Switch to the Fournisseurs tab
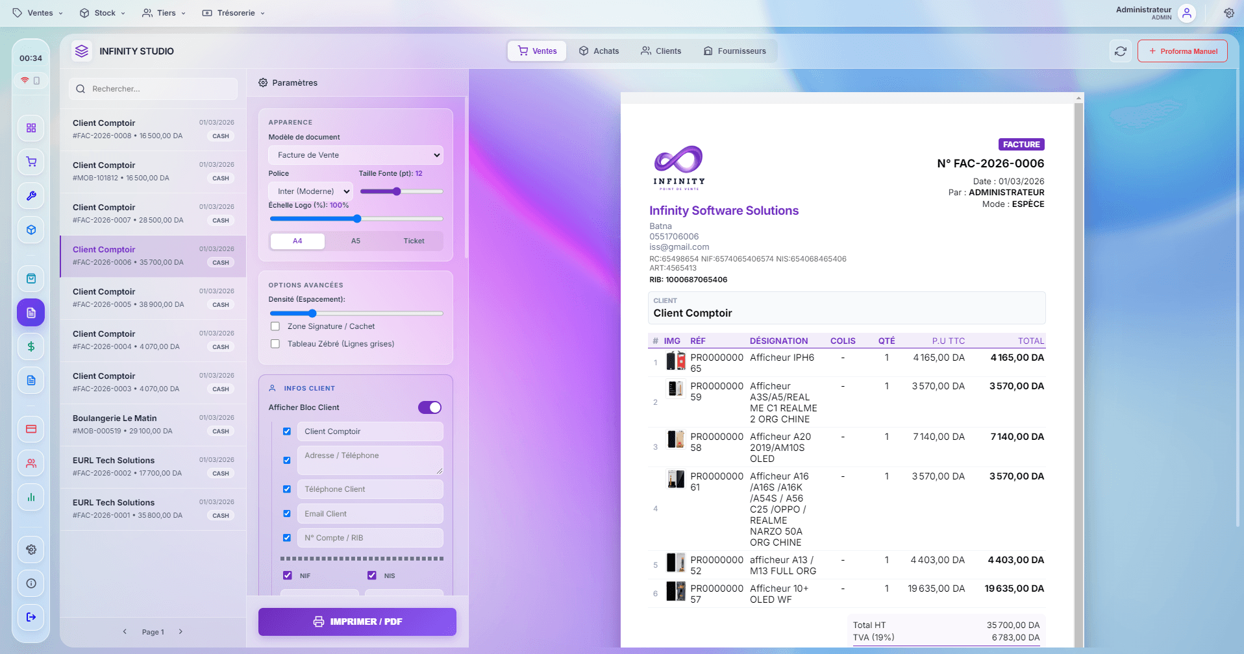The height and width of the screenshot is (654, 1244). click(734, 51)
